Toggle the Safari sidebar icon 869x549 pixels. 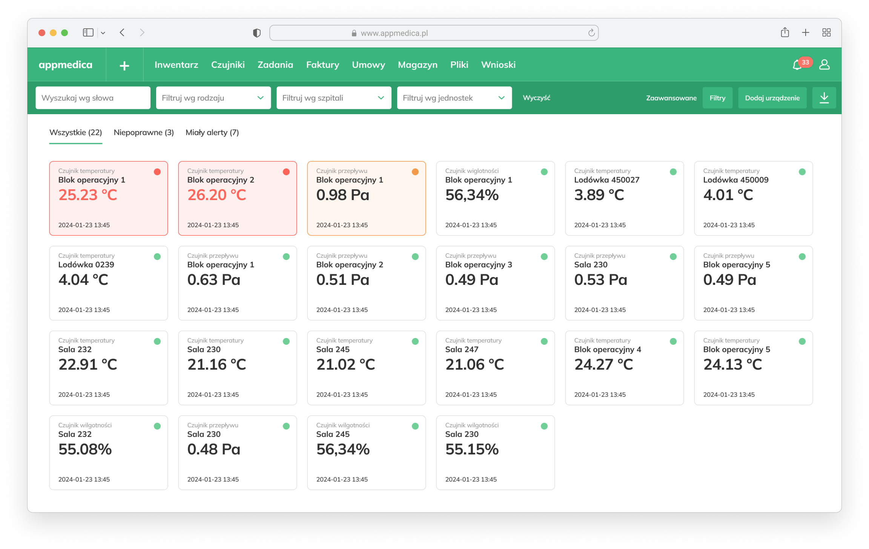(x=88, y=33)
